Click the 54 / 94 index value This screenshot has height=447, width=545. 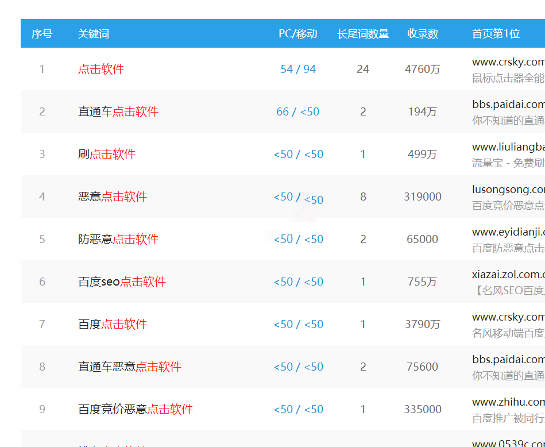(298, 69)
